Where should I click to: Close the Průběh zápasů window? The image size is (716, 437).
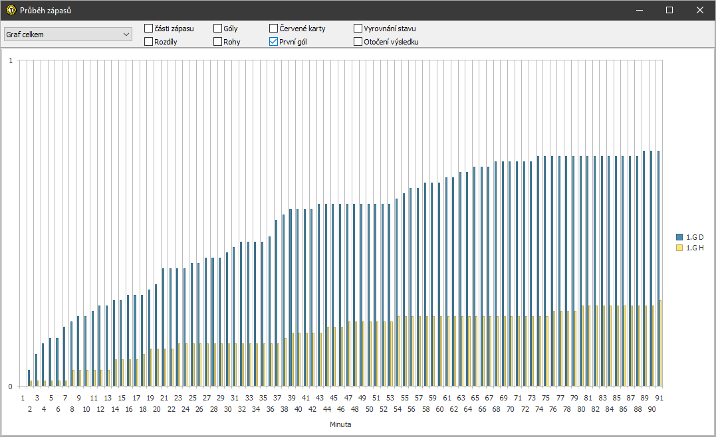(x=699, y=10)
